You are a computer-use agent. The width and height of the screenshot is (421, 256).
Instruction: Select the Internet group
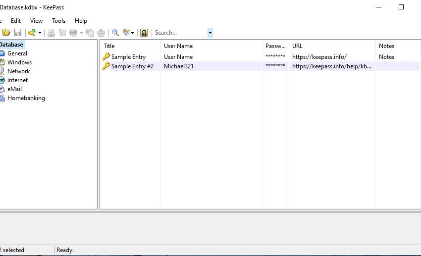[x=17, y=80]
